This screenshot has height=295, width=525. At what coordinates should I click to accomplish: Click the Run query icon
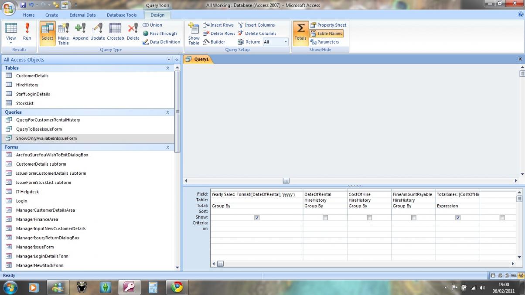click(x=27, y=33)
